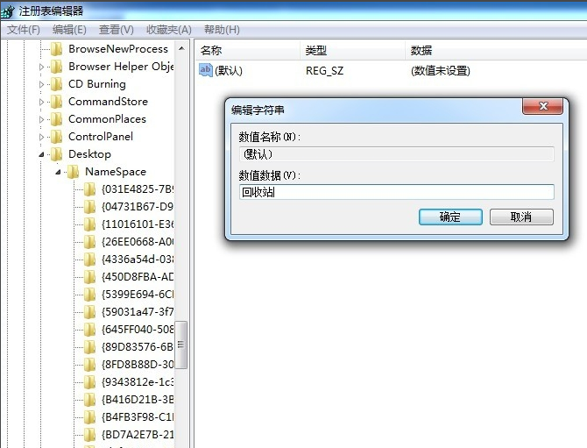Screen dimensions: 587x448
Task: Expand the CommonPlaces key
Action: [x=41, y=119]
